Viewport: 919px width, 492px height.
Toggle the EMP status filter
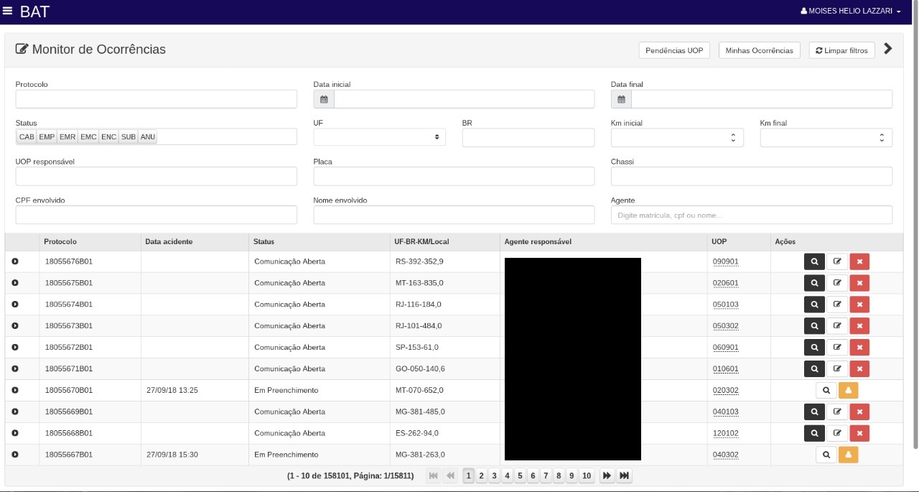click(x=47, y=136)
